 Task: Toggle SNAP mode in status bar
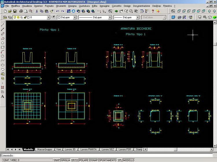click(56, 160)
